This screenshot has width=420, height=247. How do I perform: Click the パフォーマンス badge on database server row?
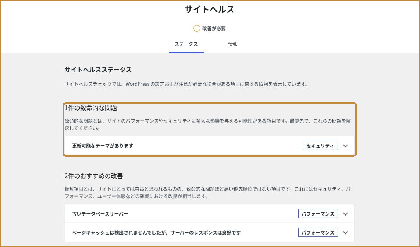(x=318, y=214)
